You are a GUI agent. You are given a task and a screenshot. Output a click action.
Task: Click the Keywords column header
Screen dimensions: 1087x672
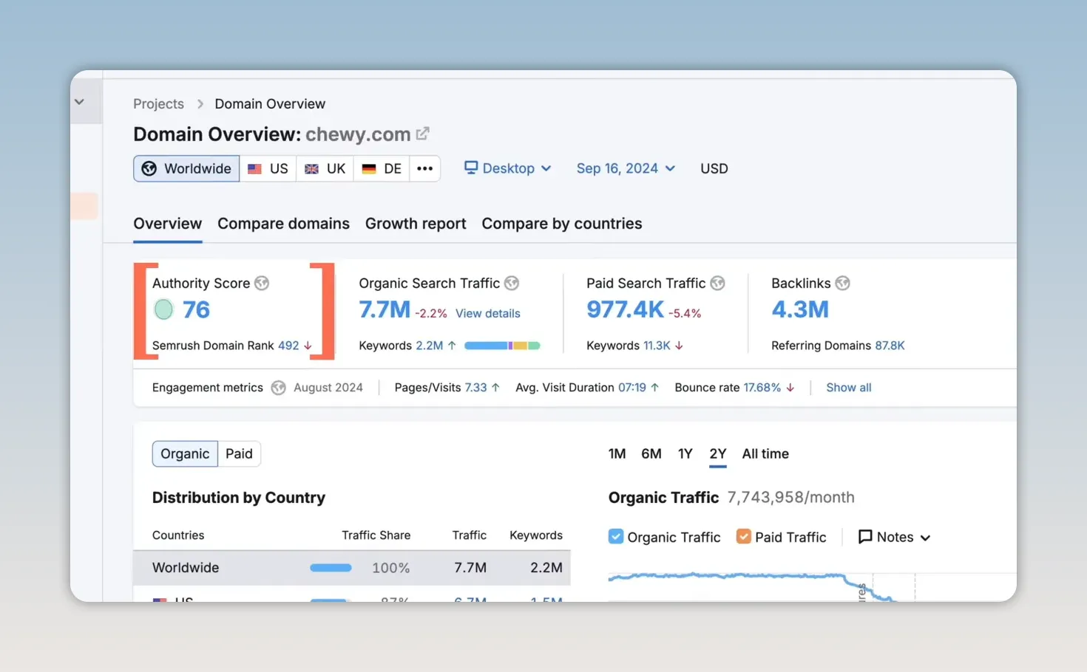(x=536, y=535)
